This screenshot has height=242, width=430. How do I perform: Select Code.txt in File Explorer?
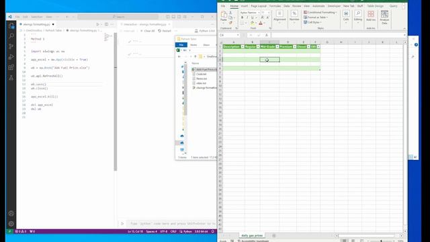[202, 74]
